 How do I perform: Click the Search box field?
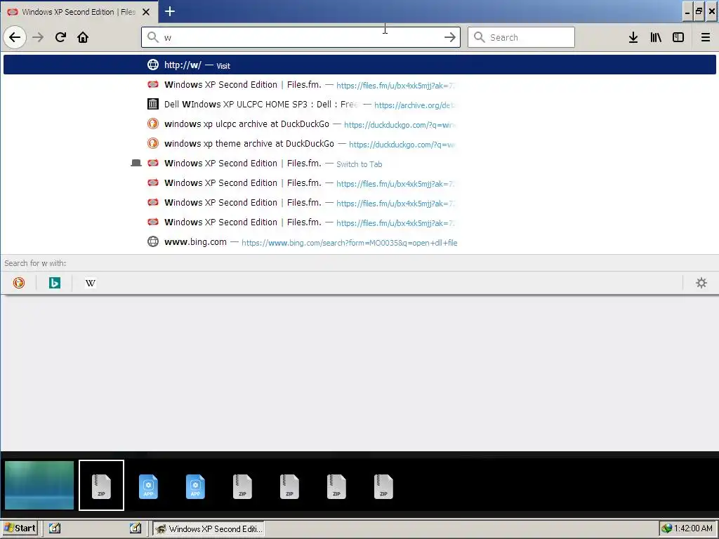coord(521,37)
